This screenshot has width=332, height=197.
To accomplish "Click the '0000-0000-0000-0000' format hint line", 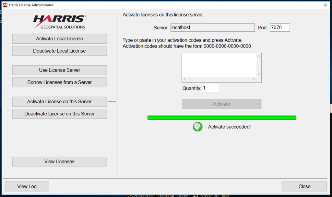I will (x=187, y=46).
